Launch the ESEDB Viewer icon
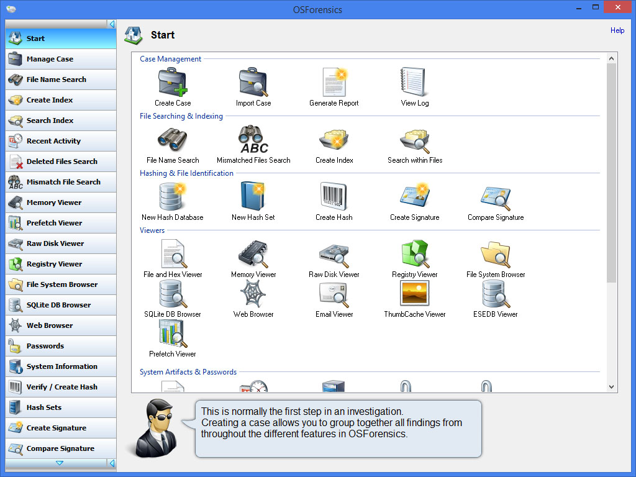The width and height of the screenshot is (636, 477). 495,294
